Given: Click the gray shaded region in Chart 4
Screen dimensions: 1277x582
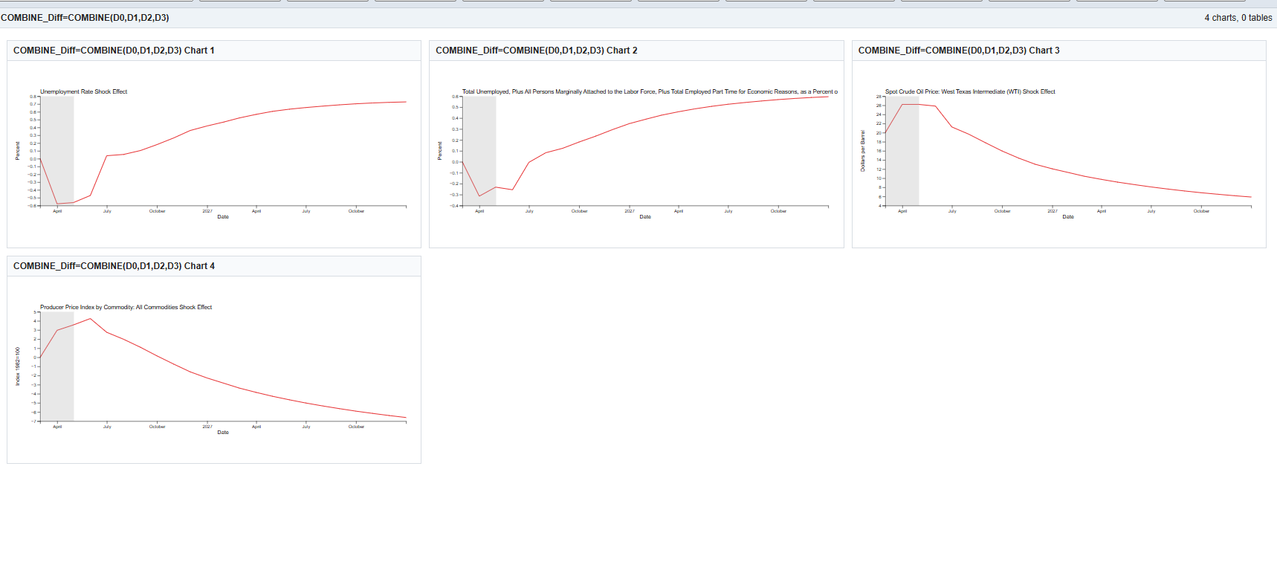Looking at the screenshot, I should pyautogui.click(x=56, y=366).
